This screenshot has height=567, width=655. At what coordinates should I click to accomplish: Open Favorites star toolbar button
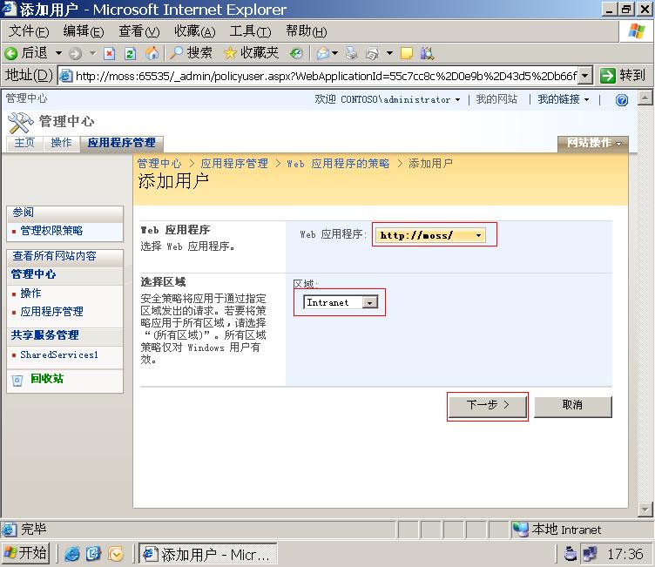click(x=251, y=53)
